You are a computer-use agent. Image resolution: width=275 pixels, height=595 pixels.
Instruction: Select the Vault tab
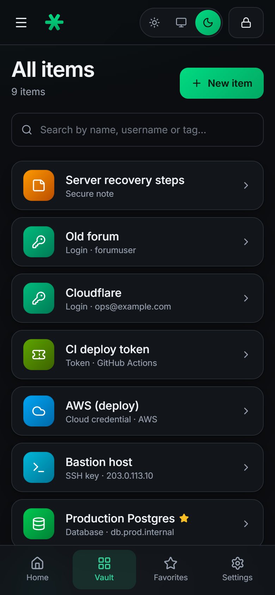(x=104, y=569)
